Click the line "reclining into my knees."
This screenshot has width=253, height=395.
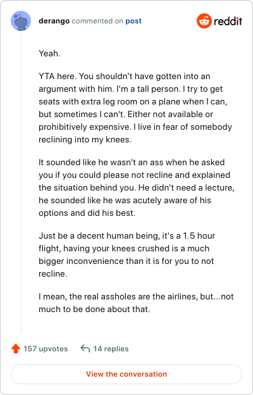pos(85,139)
